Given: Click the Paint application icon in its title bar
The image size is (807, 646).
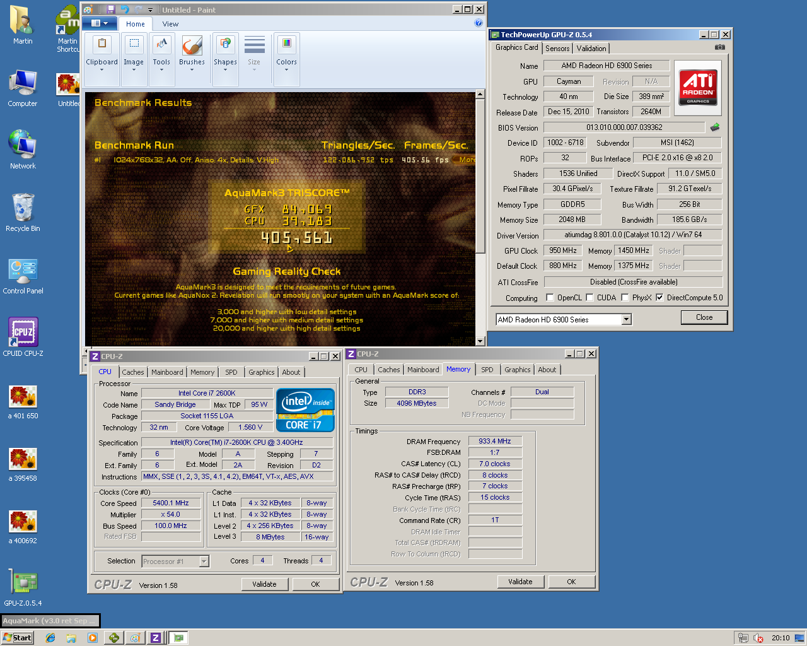Looking at the screenshot, I should pos(88,9).
